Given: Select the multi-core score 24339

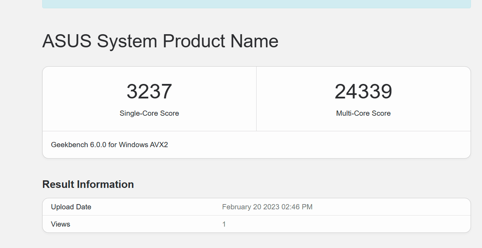Looking at the screenshot, I should [363, 92].
